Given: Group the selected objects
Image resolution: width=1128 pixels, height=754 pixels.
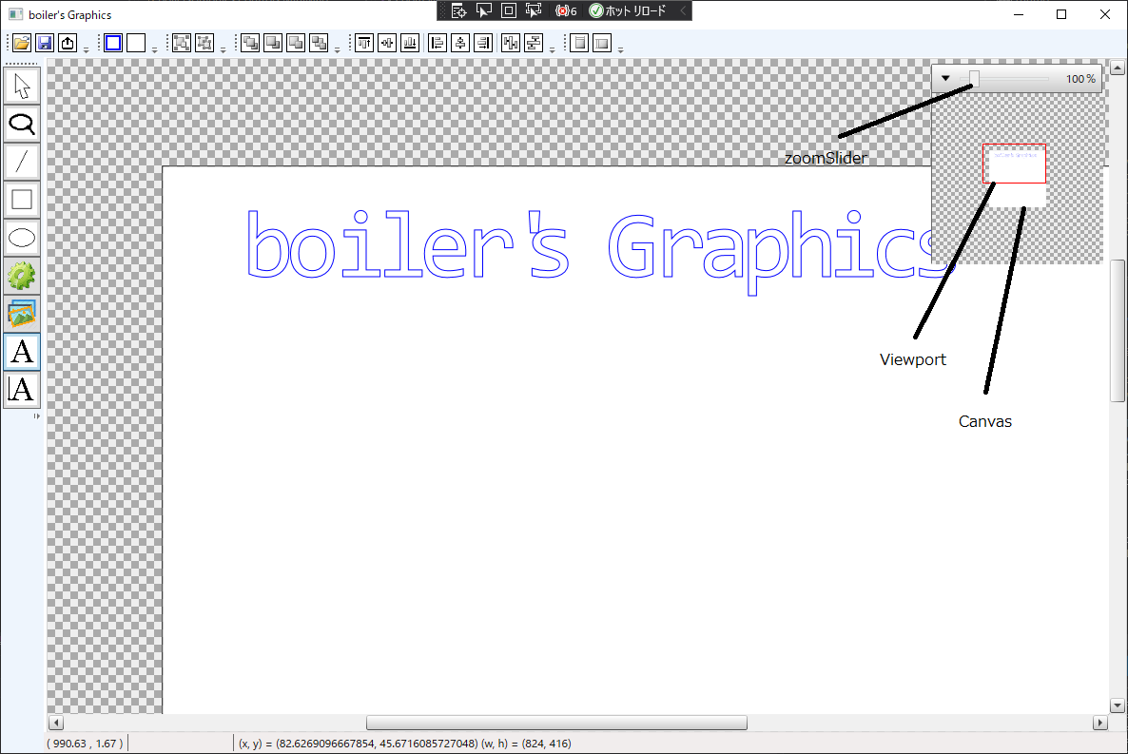Looking at the screenshot, I should coord(182,43).
